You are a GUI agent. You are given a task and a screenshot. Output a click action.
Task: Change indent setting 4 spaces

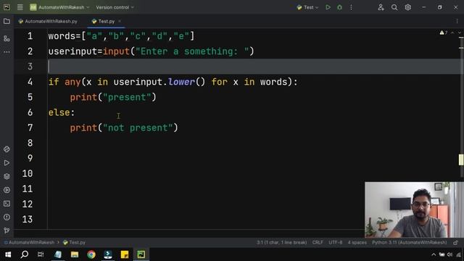357,242
